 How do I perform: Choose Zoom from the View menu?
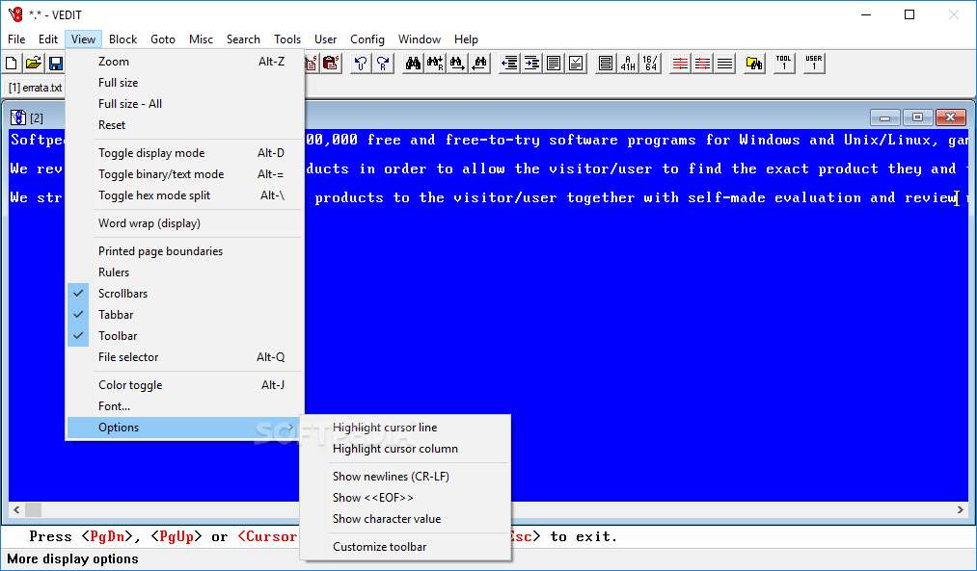tap(185, 62)
